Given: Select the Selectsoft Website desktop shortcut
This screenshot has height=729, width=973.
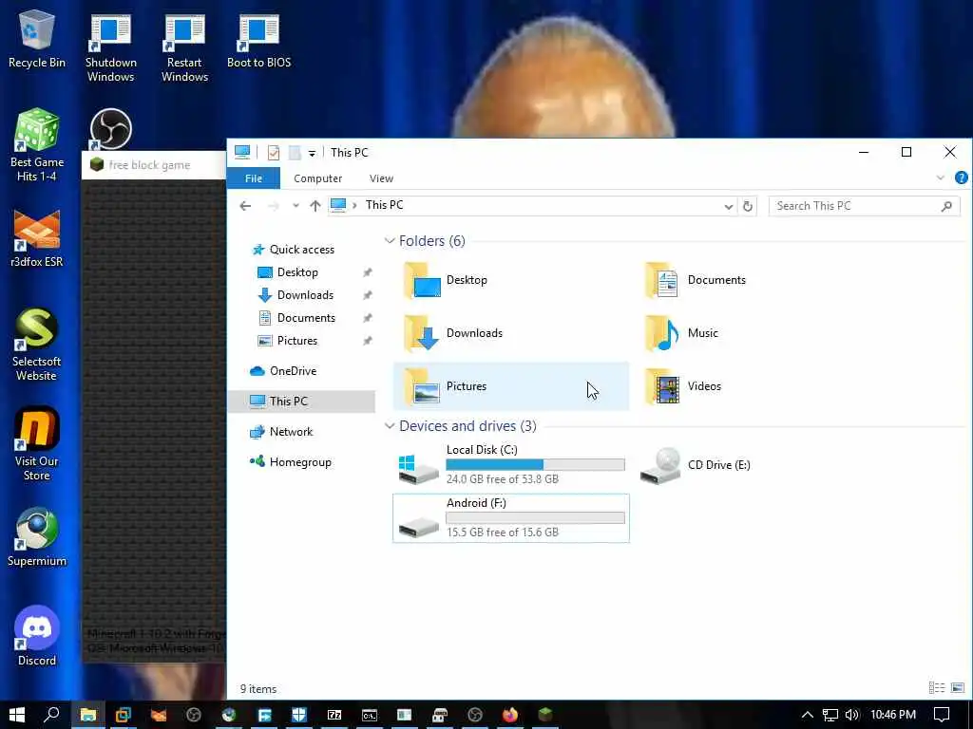Looking at the screenshot, I should point(37,345).
